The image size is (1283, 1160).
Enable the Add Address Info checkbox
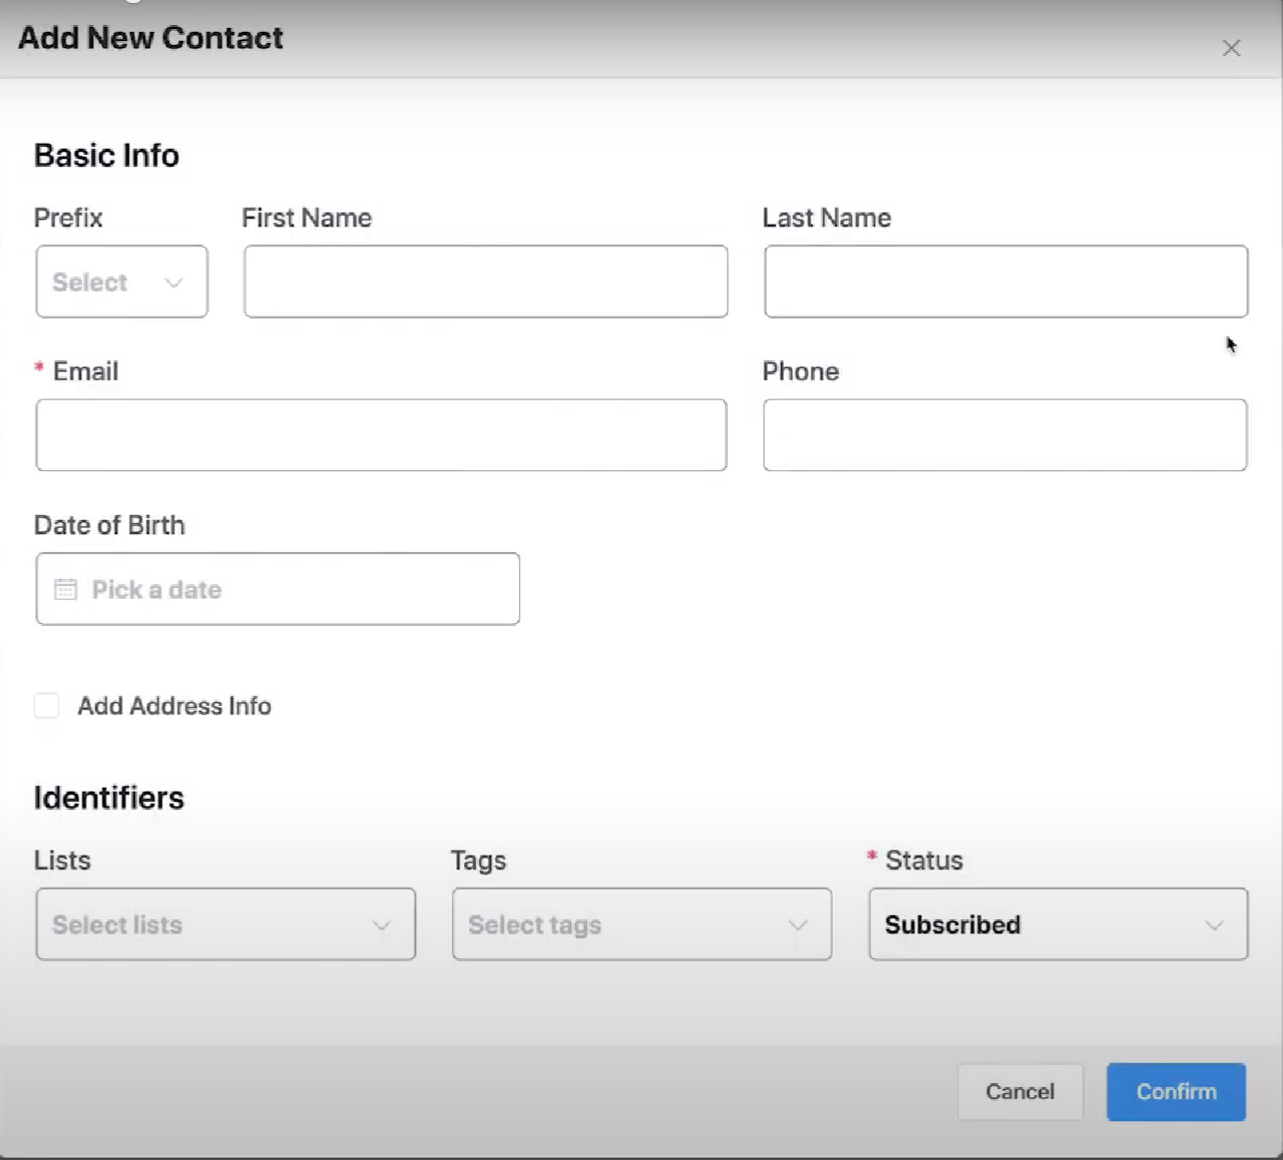pos(47,705)
